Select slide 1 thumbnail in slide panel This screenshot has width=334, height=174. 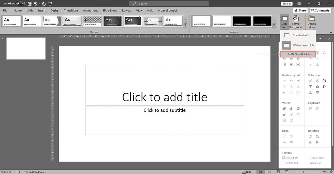point(26,49)
